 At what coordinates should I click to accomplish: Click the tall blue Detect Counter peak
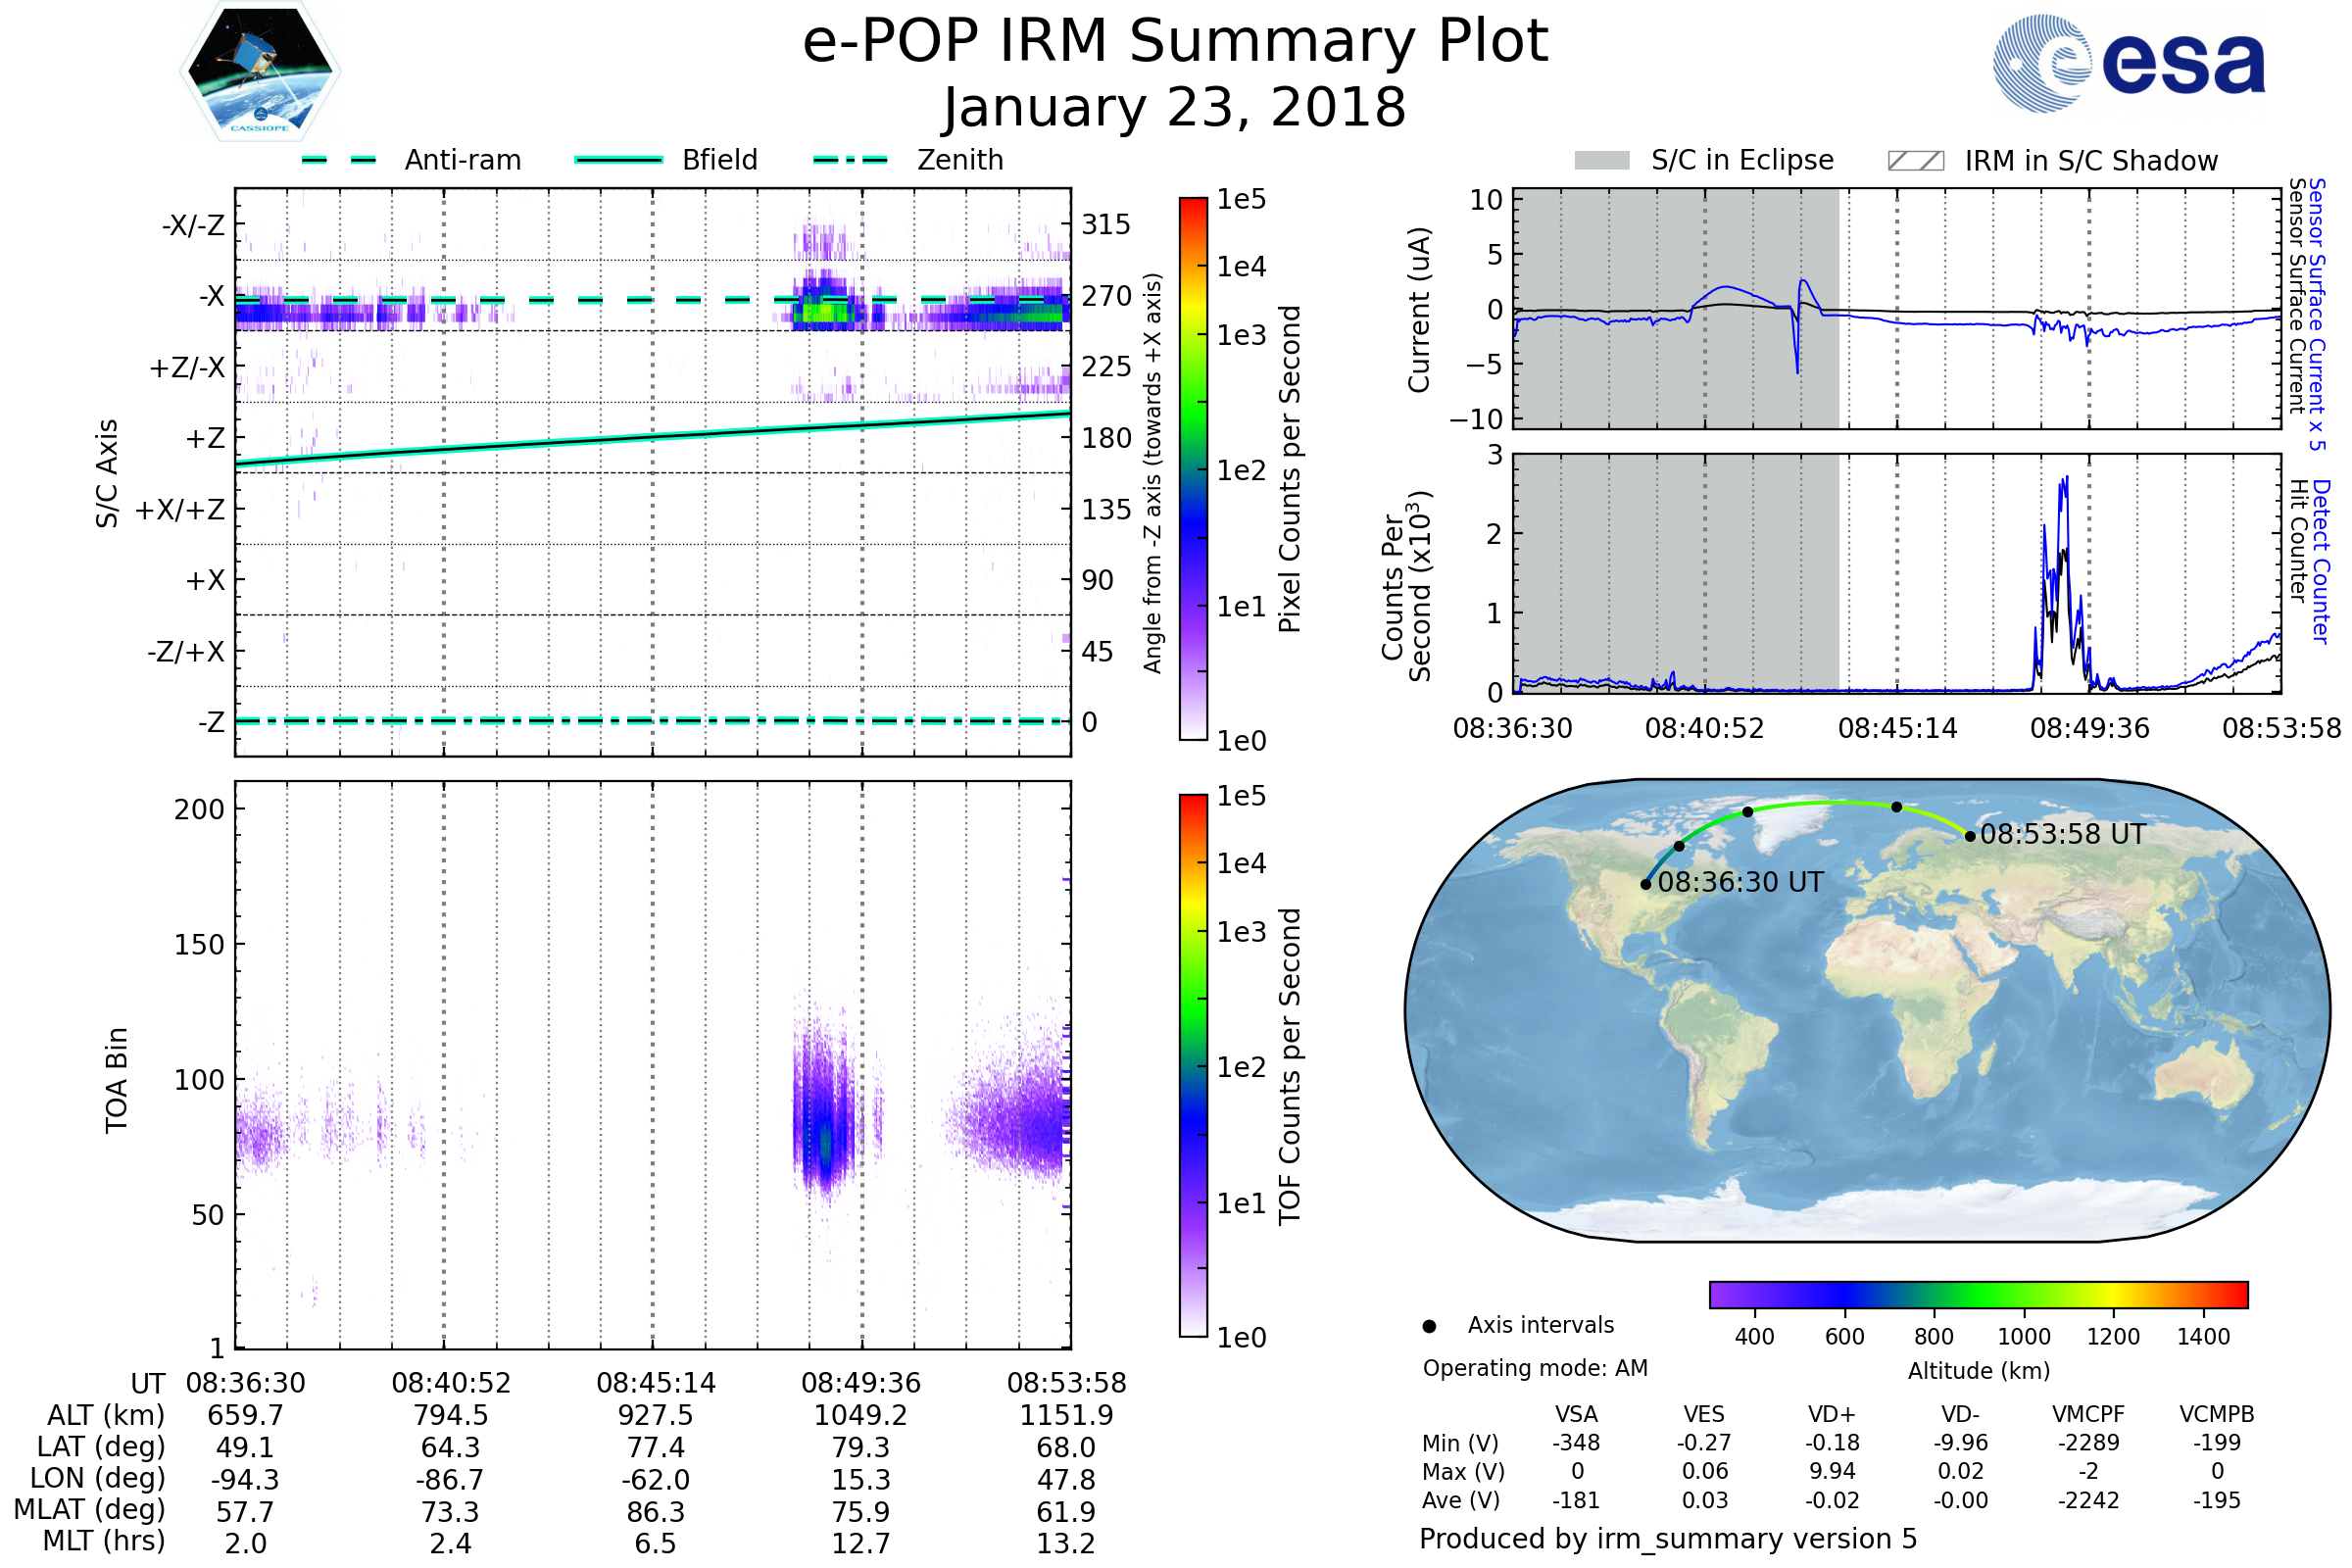pos(2065,483)
